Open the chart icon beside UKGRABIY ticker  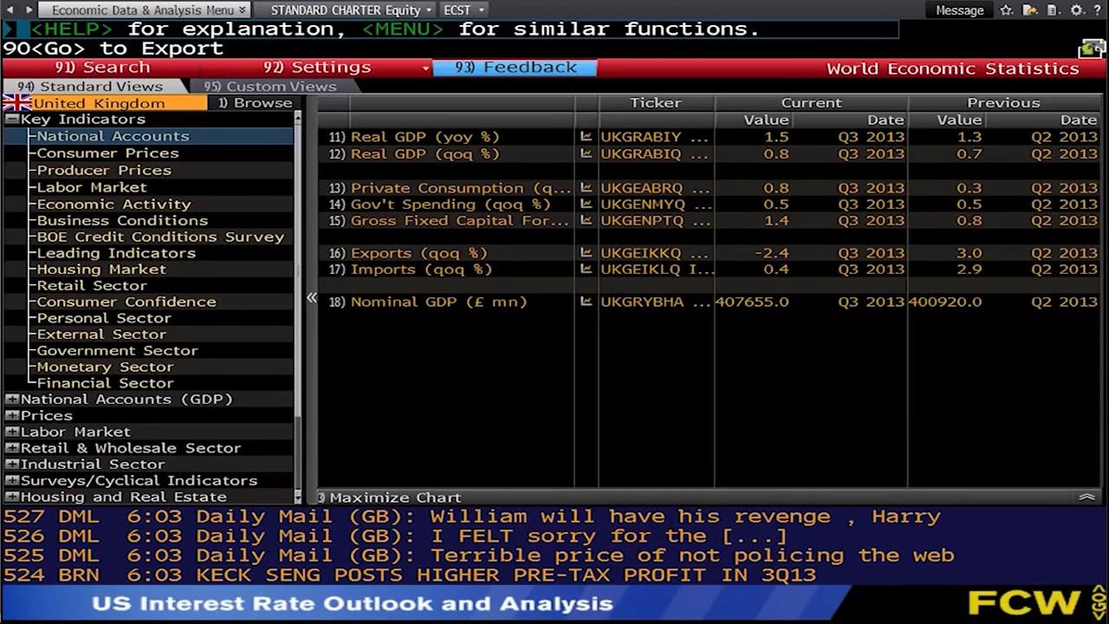click(x=587, y=136)
